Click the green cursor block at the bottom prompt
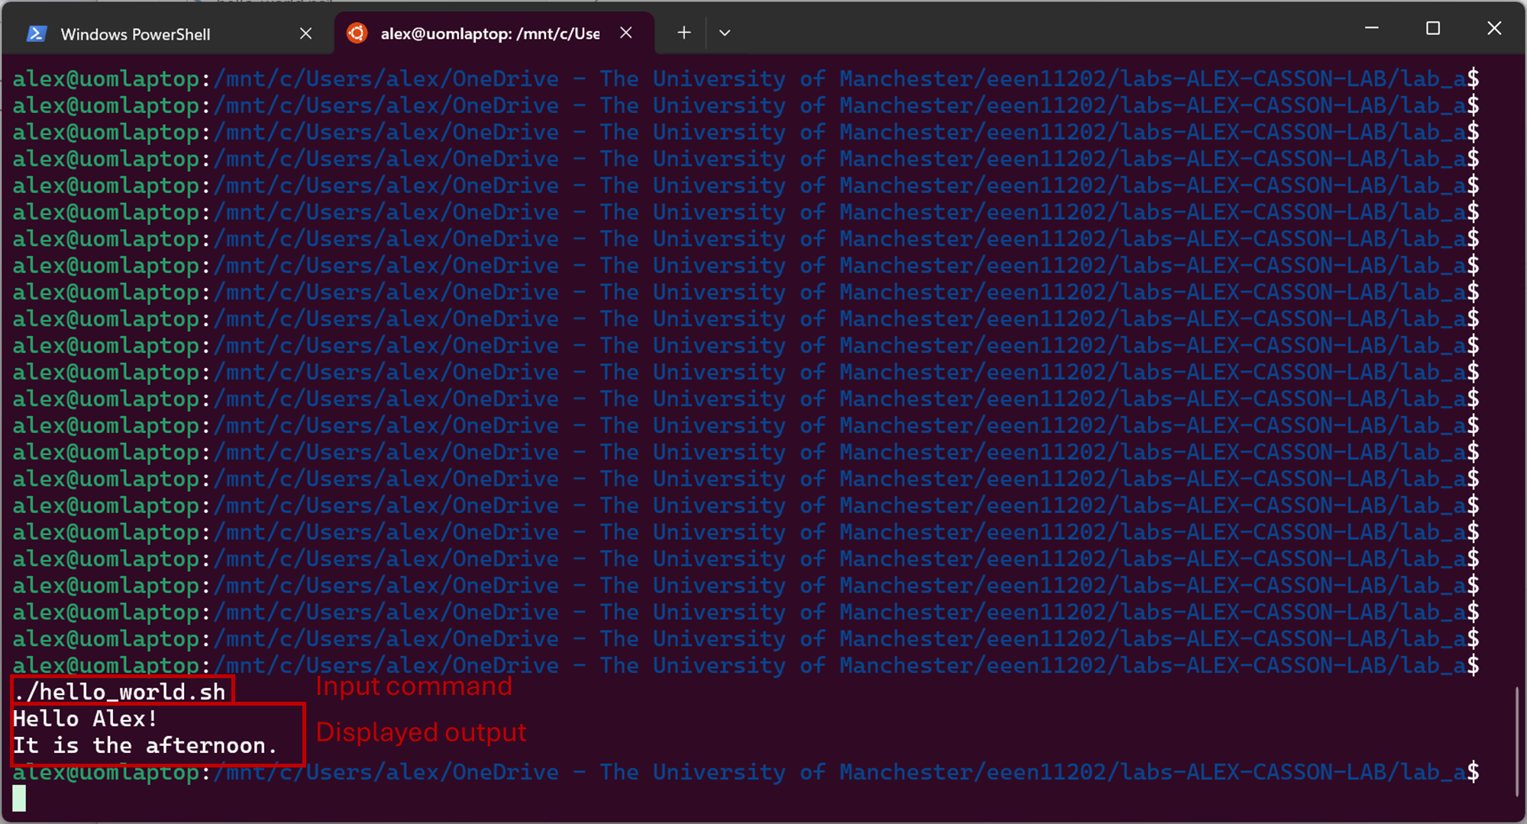Image resolution: width=1527 pixels, height=824 pixels. coord(19,798)
